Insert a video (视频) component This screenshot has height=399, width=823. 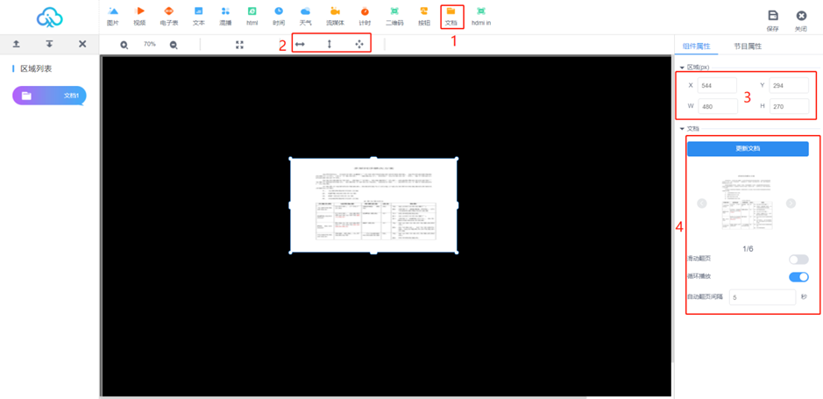[x=139, y=16]
